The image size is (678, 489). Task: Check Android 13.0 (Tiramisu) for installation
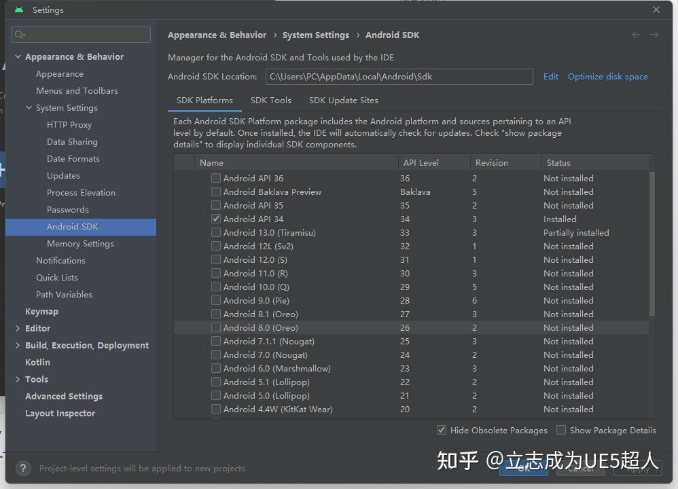click(x=215, y=232)
